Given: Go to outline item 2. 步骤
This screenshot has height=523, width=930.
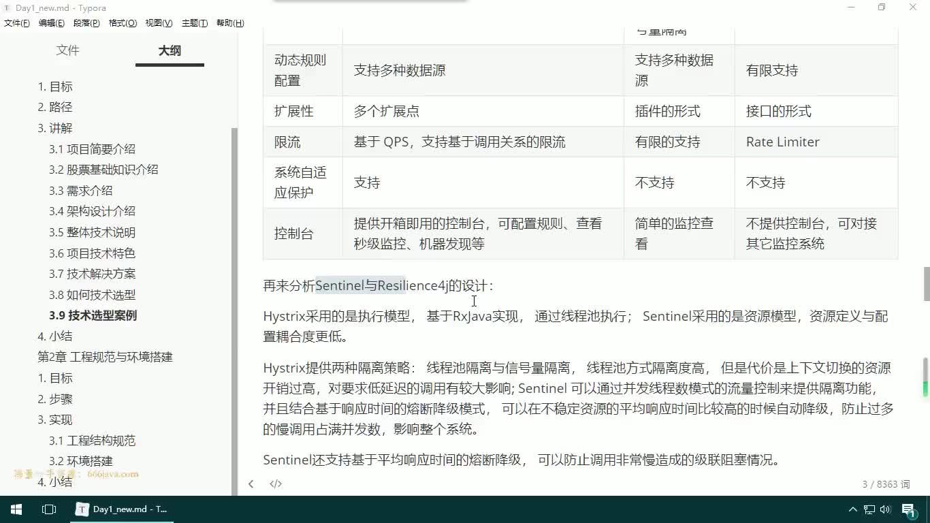Looking at the screenshot, I should [x=55, y=399].
